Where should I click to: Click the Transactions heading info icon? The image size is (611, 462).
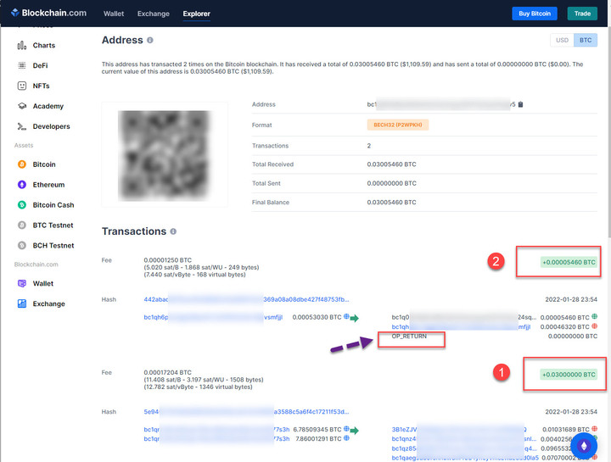(x=173, y=231)
